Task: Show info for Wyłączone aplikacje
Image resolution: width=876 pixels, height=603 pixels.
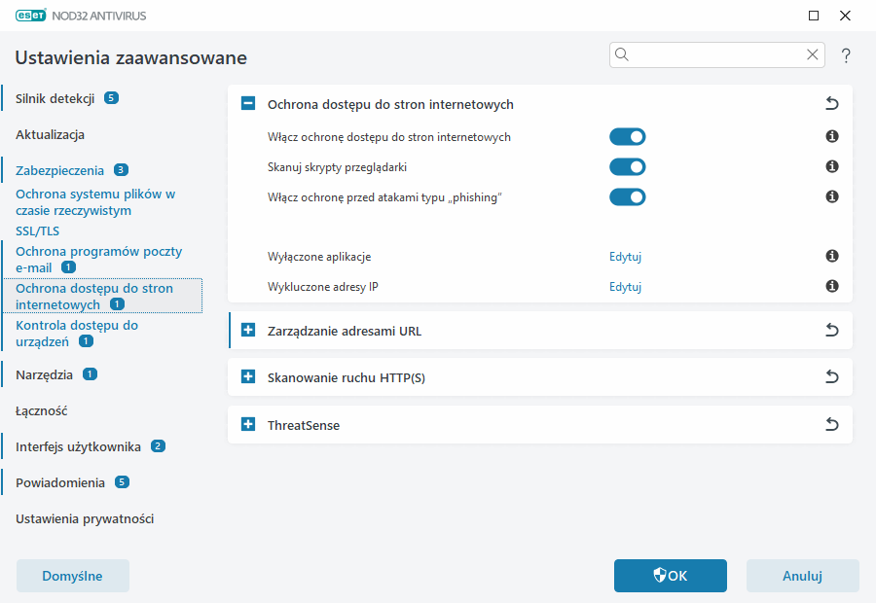Action: click(x=832, y=257)
